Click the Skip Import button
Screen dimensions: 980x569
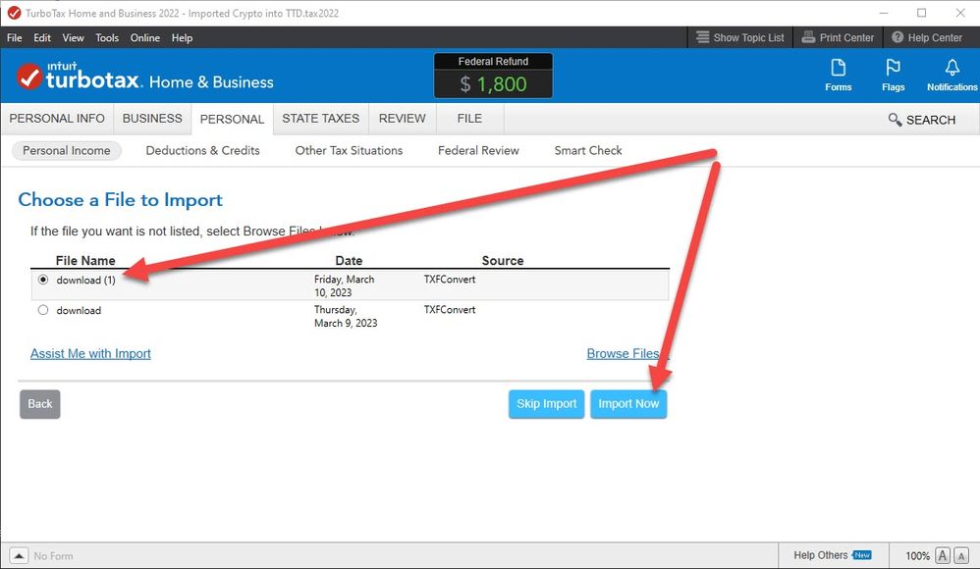[546, 404]
